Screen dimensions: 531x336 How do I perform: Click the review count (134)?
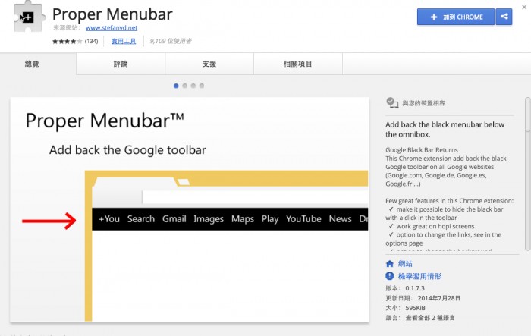92,41
